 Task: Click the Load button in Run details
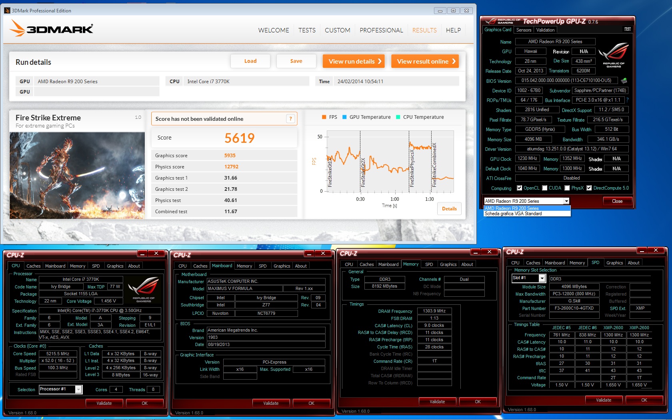coord(250,61)
